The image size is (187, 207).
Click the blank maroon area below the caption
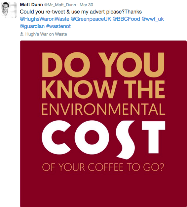point(103,190)
